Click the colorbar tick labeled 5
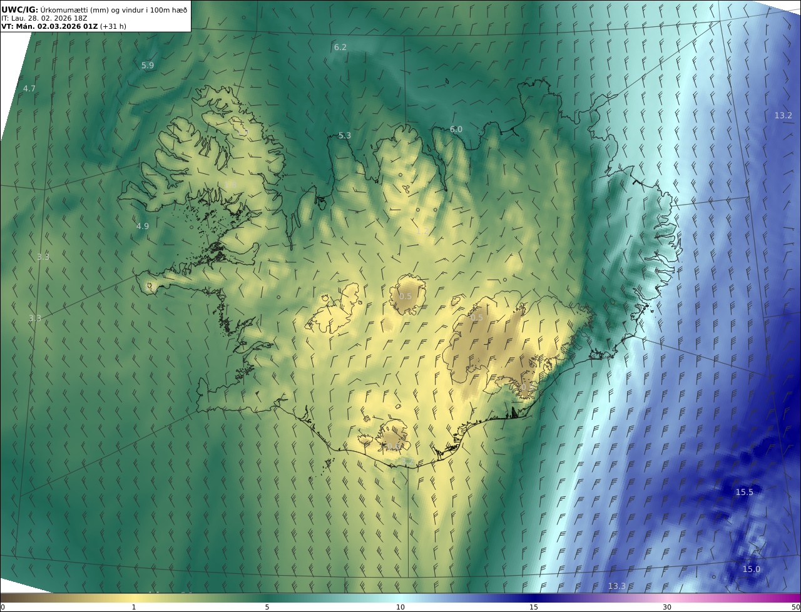Image resolution: width=801 pixels, height=612 pixels. coord(267,607)
